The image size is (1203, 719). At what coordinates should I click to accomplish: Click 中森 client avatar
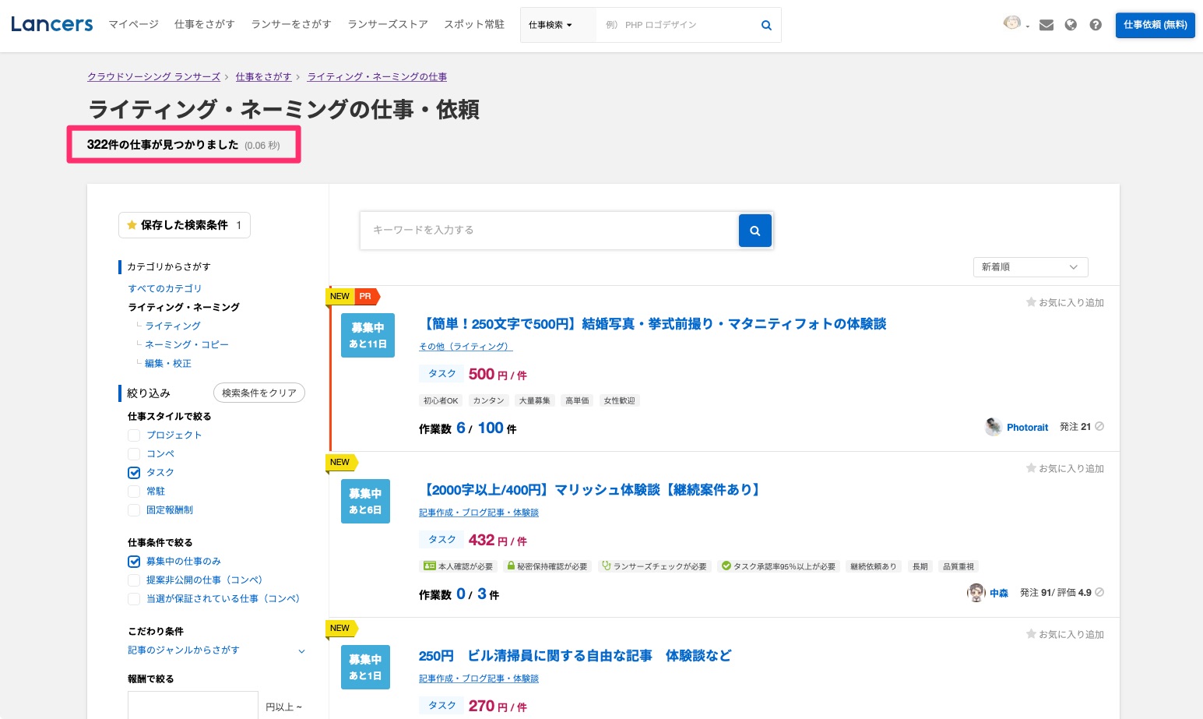tap(976, 593)
